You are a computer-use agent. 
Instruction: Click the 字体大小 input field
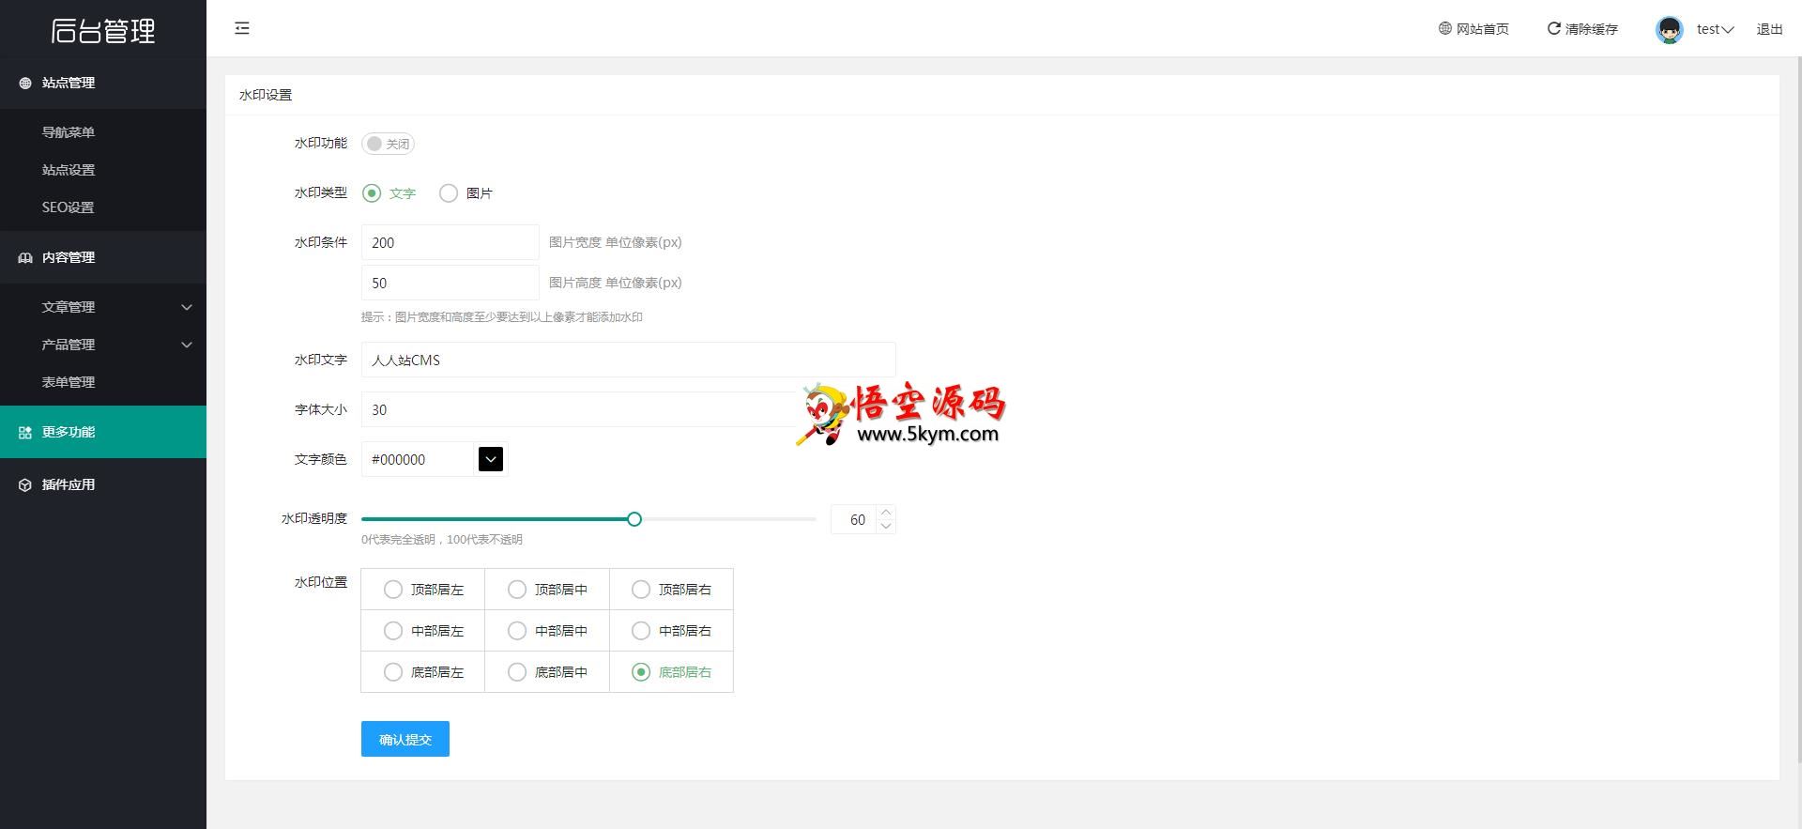629,409
